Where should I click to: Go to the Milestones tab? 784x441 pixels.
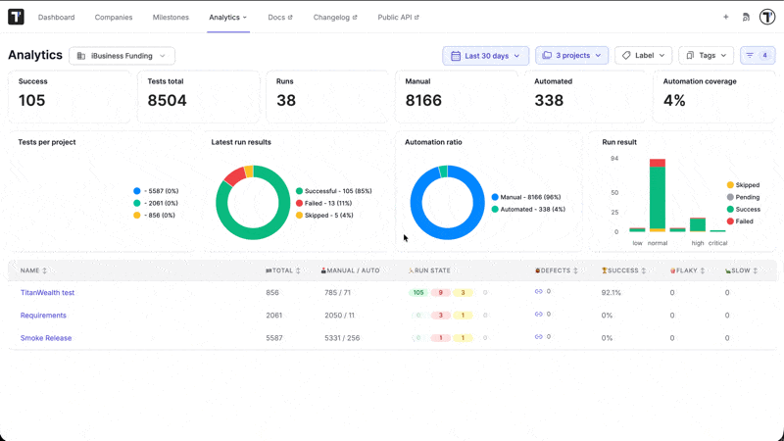coord(171,17)
